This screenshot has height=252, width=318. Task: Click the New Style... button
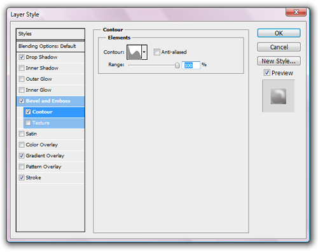[x=279, y=61]
